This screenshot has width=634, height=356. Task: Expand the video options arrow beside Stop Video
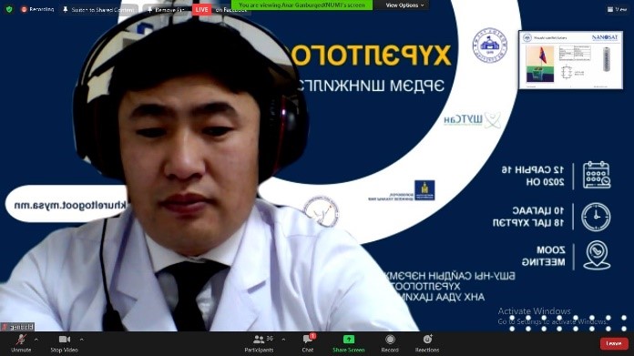(x=82, y=340)
